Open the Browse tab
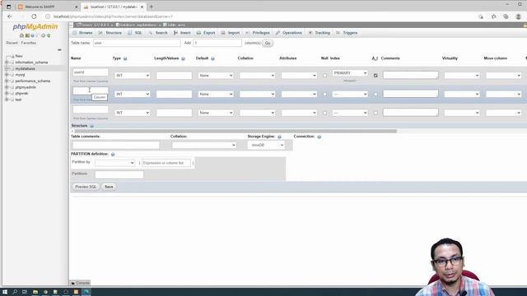The height and width of the screenshot is (296, 527). coord(82,33)
